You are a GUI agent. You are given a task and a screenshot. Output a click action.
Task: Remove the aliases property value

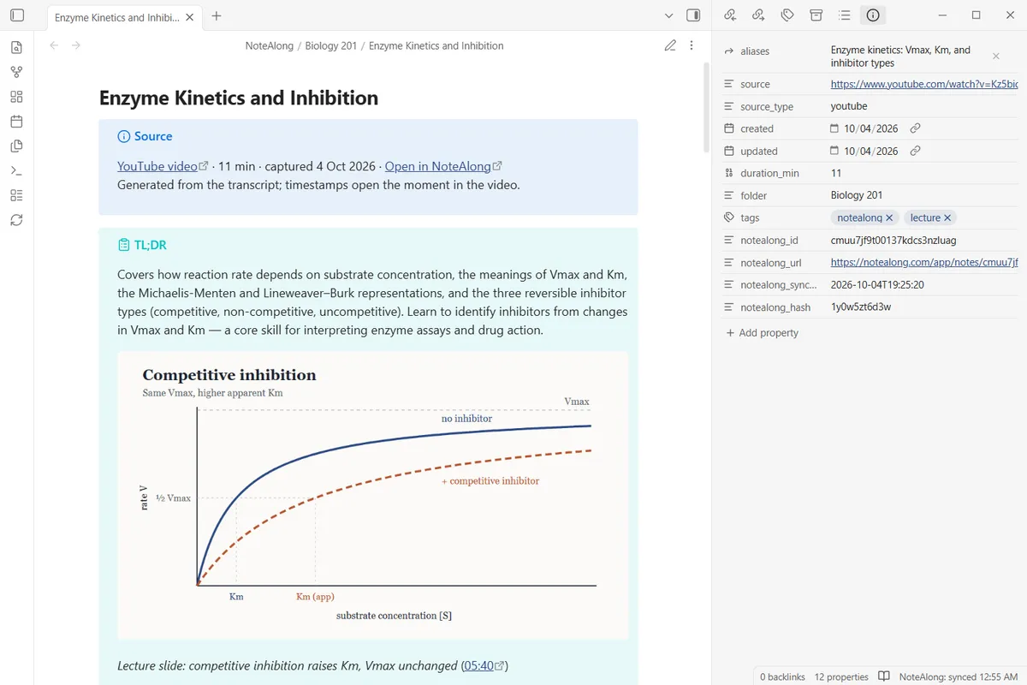[995, 57]
